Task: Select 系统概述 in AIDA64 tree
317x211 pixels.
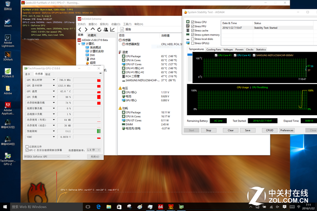Action: point(96,47)
